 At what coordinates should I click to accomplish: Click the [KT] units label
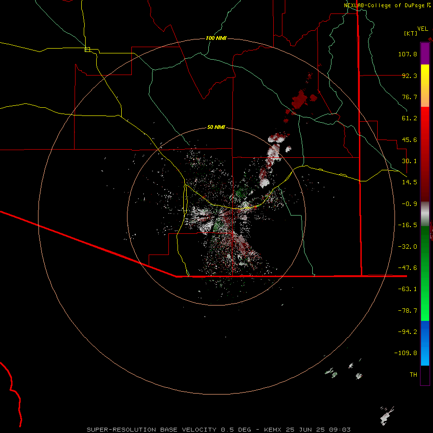click(x=411, y=33)
